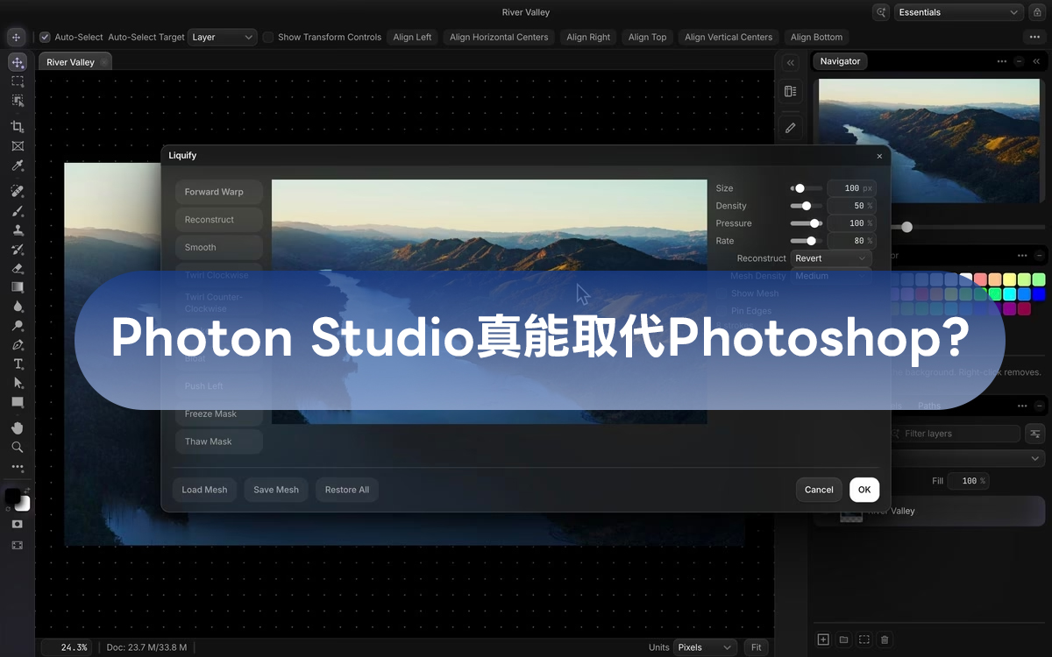The height and width of the screenshot is (657, 1052).
Task: Select the Dodge tool
Action: 18,326
